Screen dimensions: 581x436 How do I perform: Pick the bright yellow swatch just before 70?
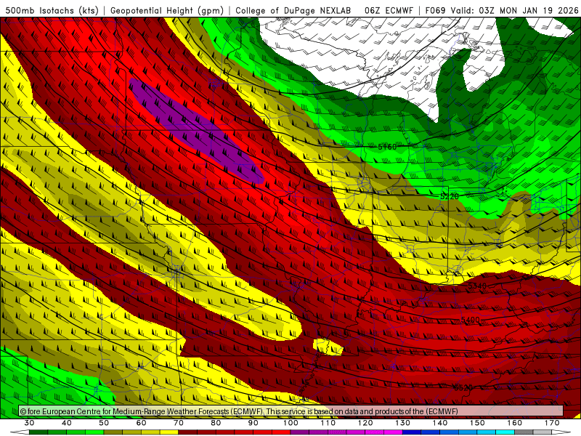(x=169, y=432)
